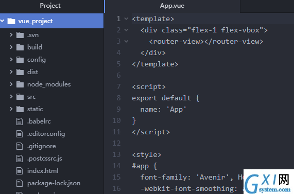Click the static folder icon
The image size is (294, 194).
tap(20, 109)
